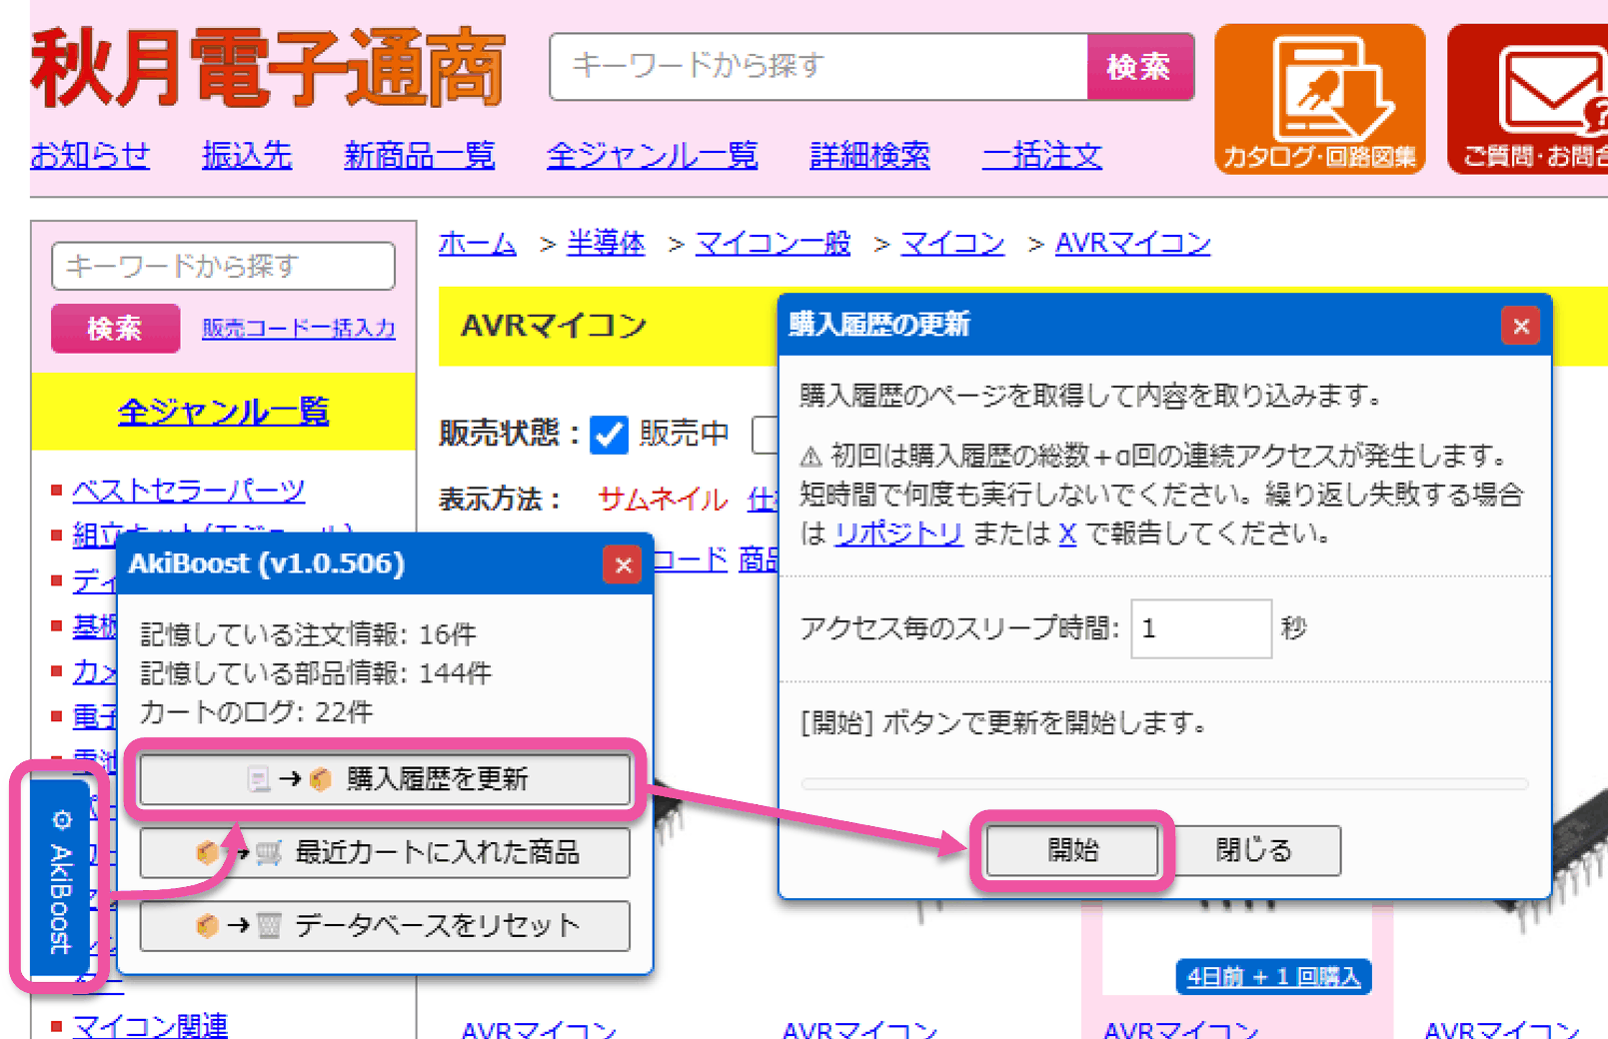Select the サムネイル display method
Image resolution: width=1608 pixels, height=1039 pixels.
[x=663, y=500]
